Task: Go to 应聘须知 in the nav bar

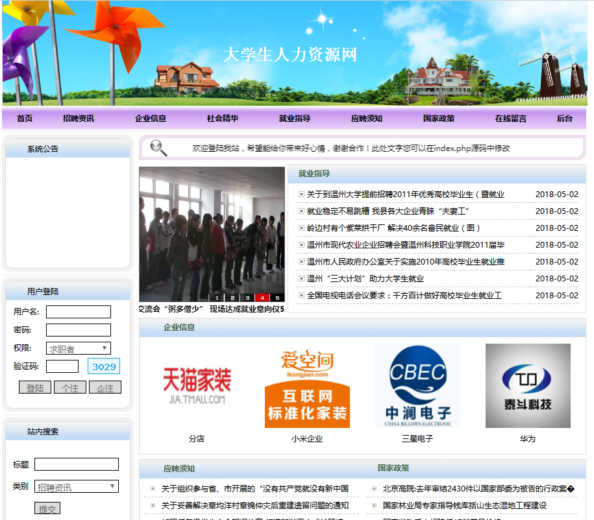Action: [x=366, y=119]
